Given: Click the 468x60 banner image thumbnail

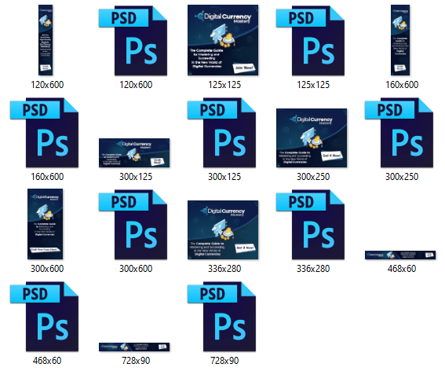Looking at the screenshot, I should (400, 255).
